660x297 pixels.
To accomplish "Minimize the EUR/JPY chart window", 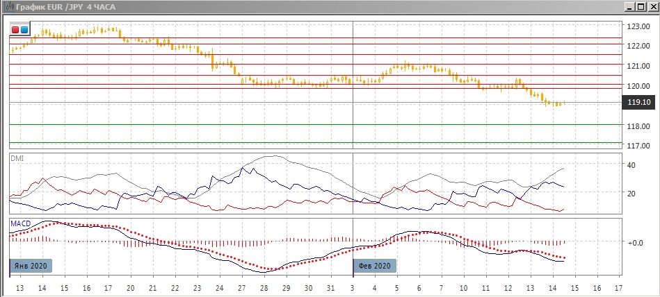I will 629,7.
